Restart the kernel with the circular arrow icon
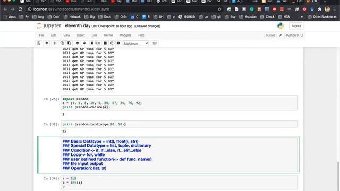This screenshot has height=191, width=340. coord(112,43)
